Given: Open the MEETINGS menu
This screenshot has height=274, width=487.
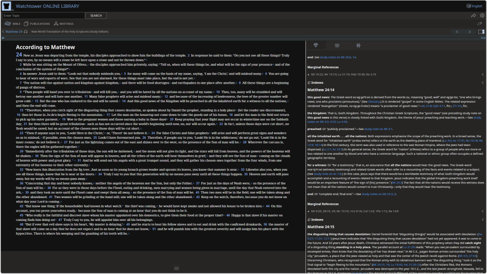Looking at the screenshot, I should (64, 23).
